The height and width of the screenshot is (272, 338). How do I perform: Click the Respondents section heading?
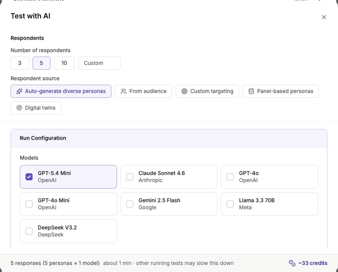point(27,38)
